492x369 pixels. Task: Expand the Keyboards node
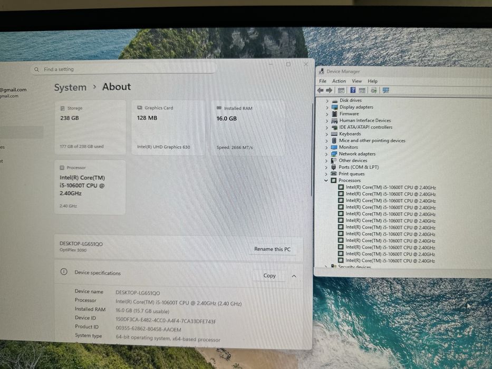[326, 134]
